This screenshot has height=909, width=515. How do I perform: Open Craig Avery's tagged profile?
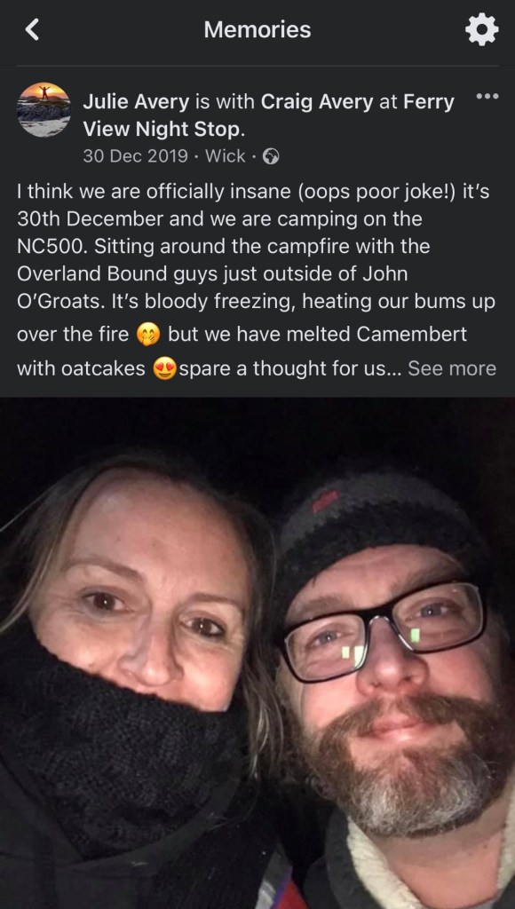317,103
